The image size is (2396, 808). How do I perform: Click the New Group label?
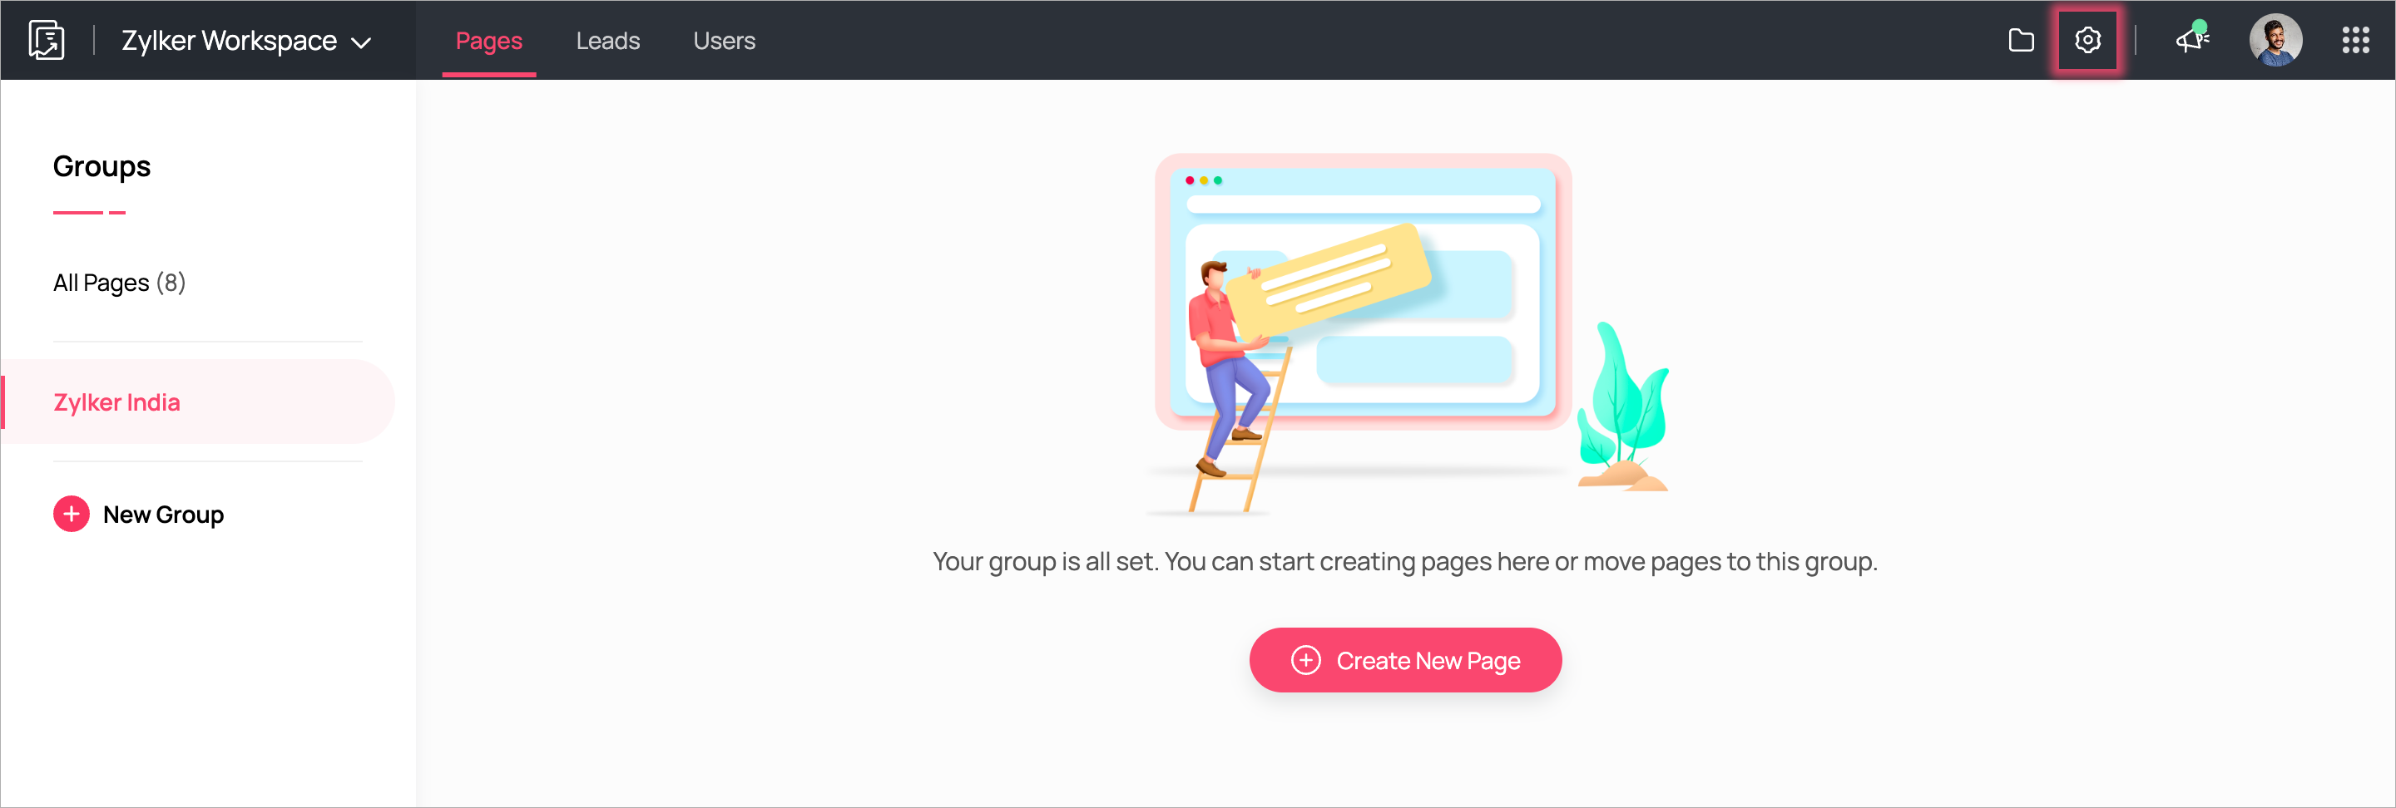(164, 515)
